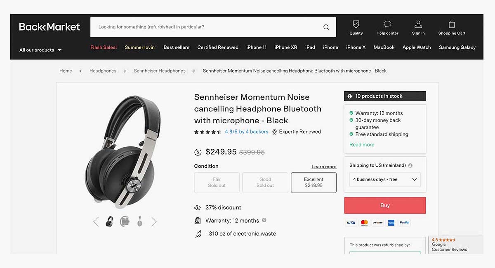The image size is (495, 268).
Task: Click the search magnifier icon
Action: (326, 27)
